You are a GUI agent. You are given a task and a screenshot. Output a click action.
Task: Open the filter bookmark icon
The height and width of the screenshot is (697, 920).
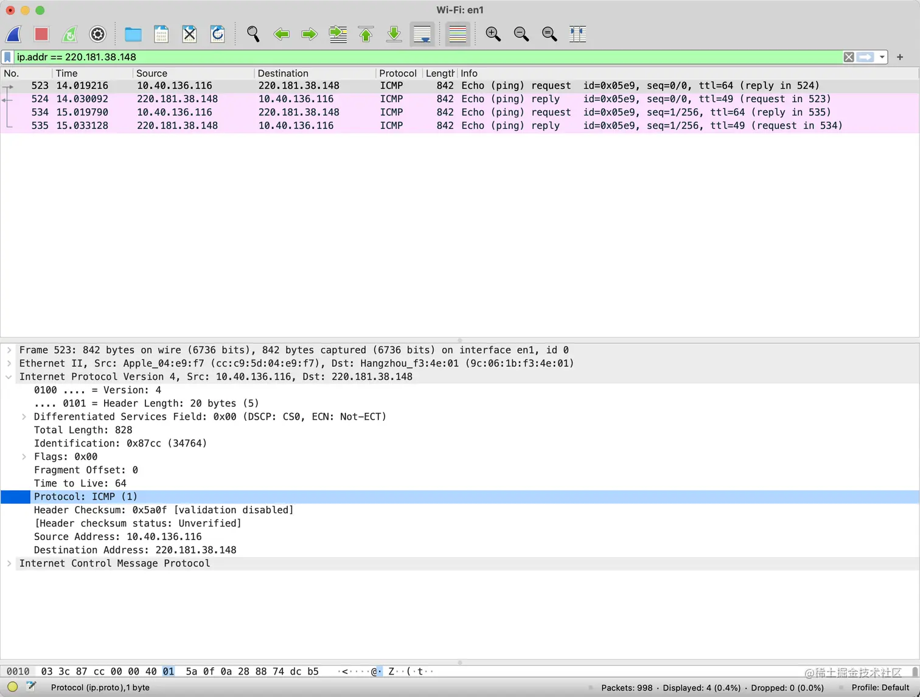click(7, 57)
